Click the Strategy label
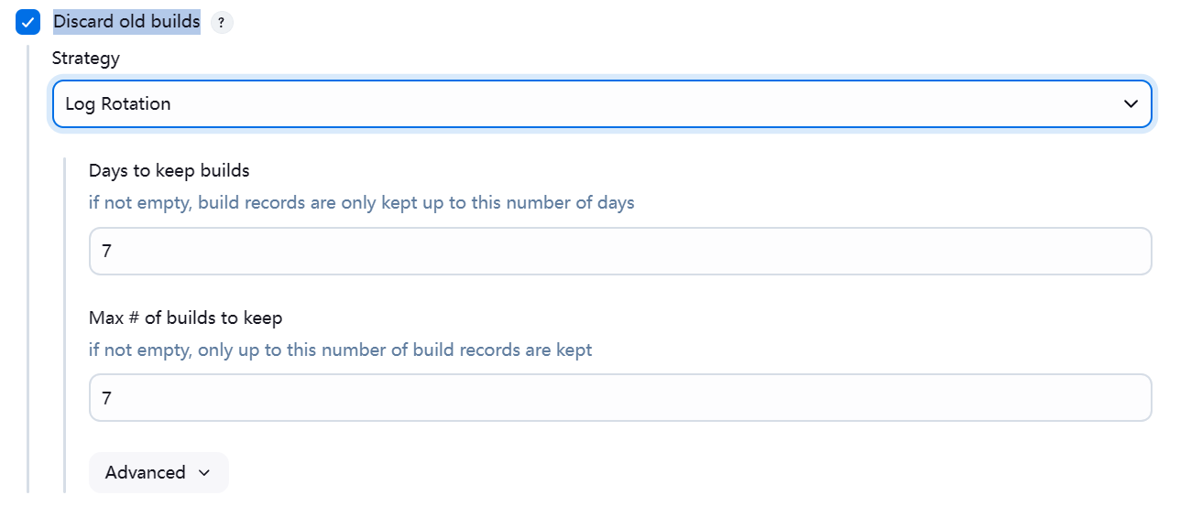Screen dimensions: 1202x506 click(85, 59)
